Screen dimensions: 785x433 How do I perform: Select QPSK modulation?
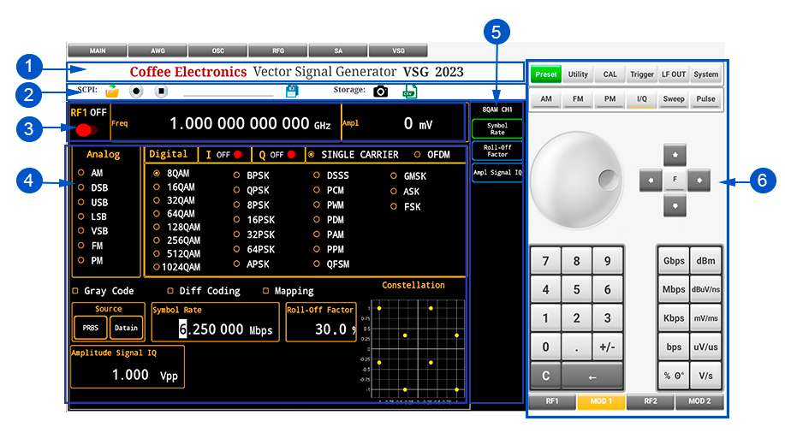point(236,190)
